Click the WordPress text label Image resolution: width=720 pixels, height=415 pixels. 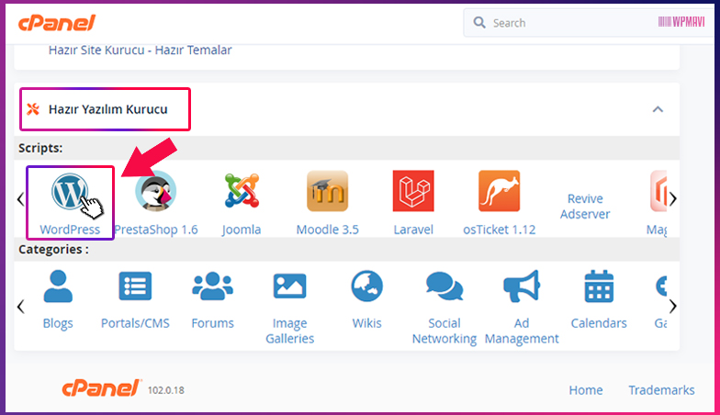coord(70,230)
